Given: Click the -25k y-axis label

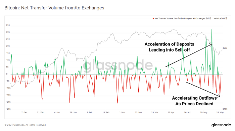Looking at the screenshot, I should click(8, 109).
